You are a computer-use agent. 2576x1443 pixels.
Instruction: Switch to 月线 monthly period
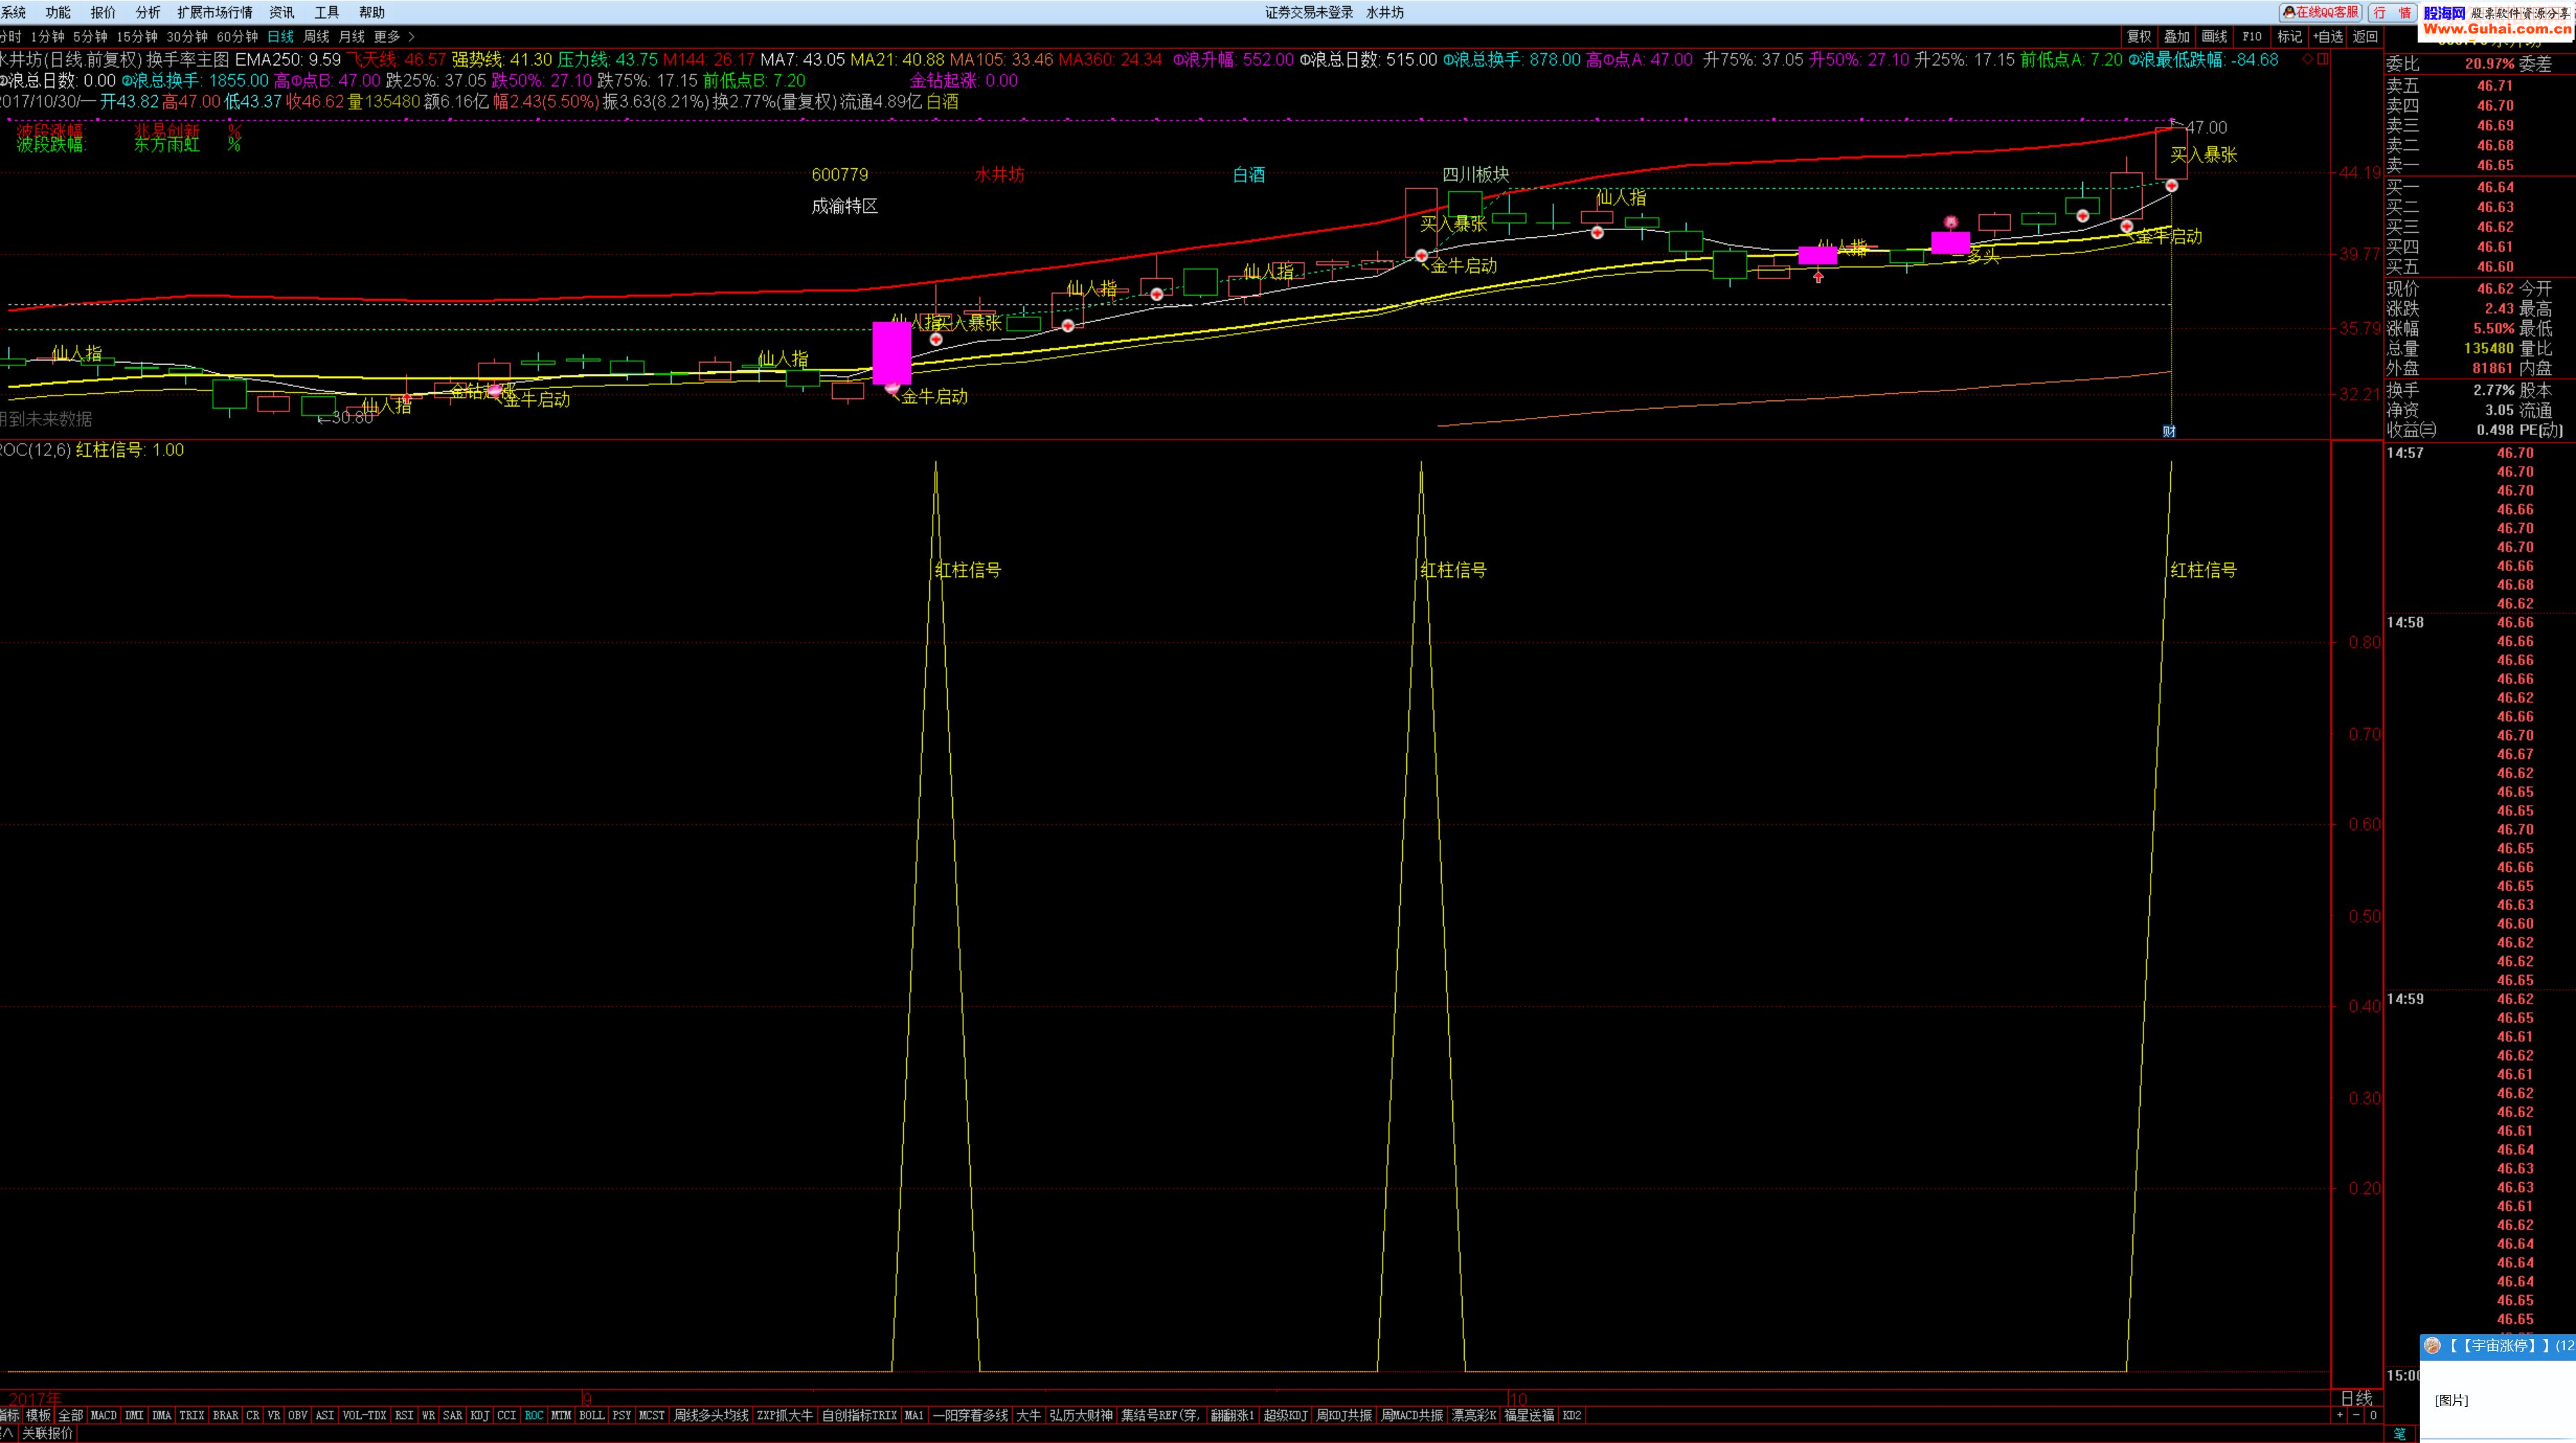(352, 36)
